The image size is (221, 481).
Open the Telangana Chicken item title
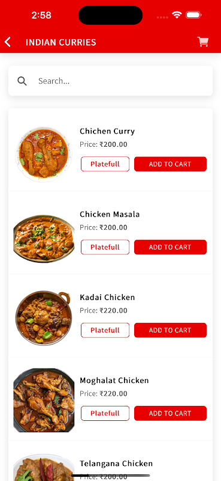(x=116, y=463)
